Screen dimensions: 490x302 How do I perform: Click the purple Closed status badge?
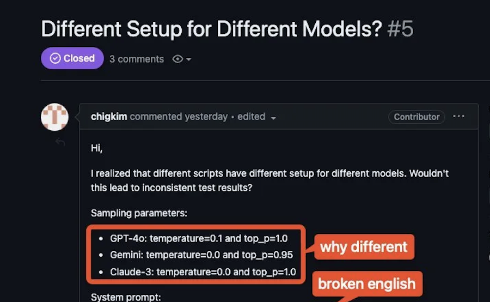click(72, 58)
